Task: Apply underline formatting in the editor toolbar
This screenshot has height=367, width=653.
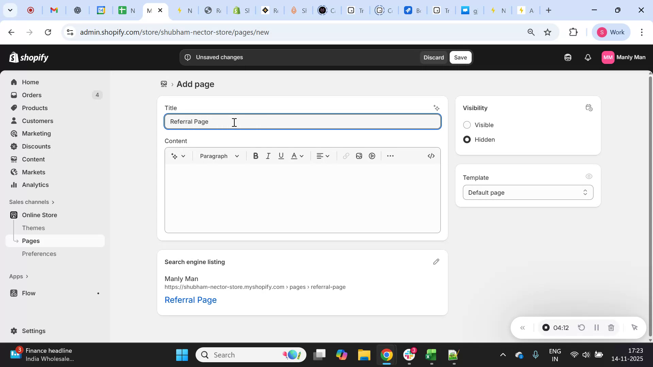Action: [x=281, y=156]
